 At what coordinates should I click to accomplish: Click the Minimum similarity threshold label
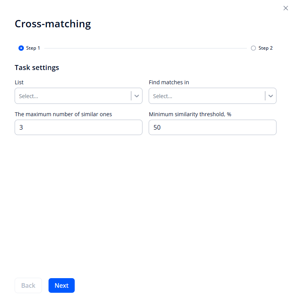tap(190, 114)
